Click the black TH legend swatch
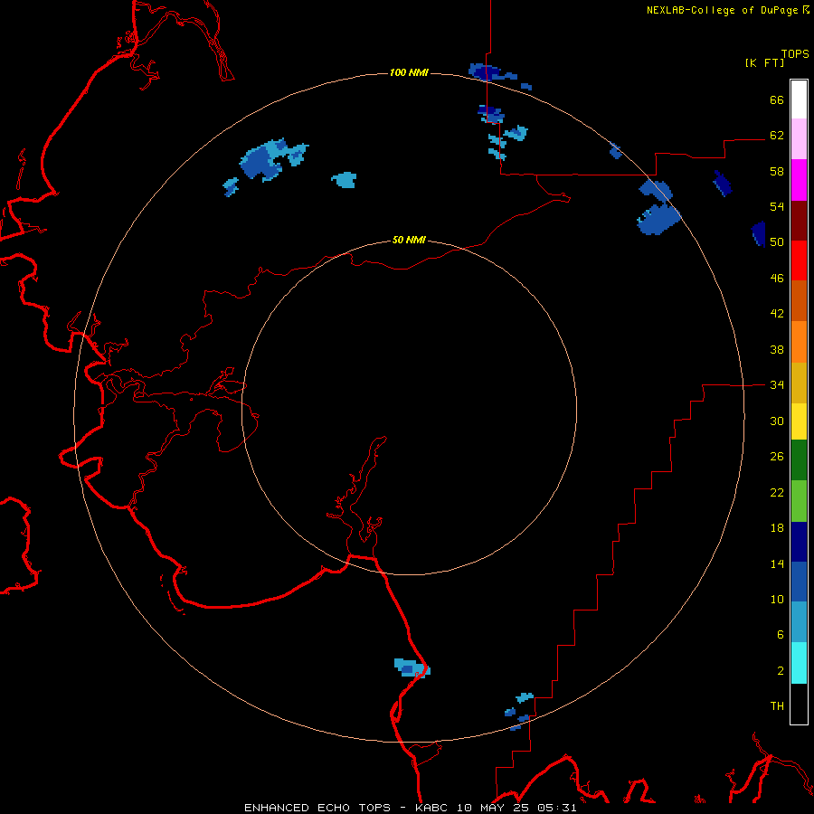Screen dimensions: 814x814 [799, 704]
